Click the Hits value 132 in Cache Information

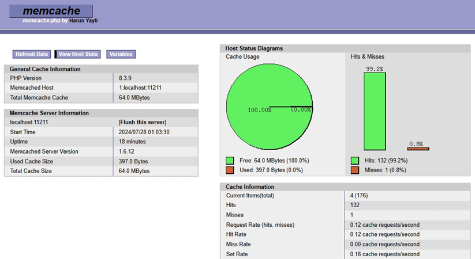coord(355,205)
